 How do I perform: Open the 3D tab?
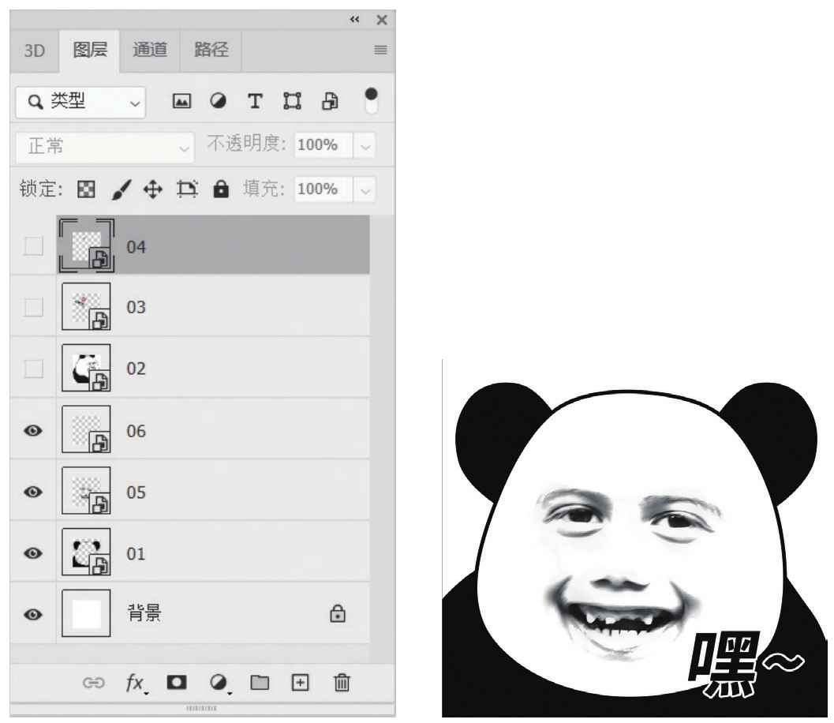pyautogui.click(x=34, y=51)
